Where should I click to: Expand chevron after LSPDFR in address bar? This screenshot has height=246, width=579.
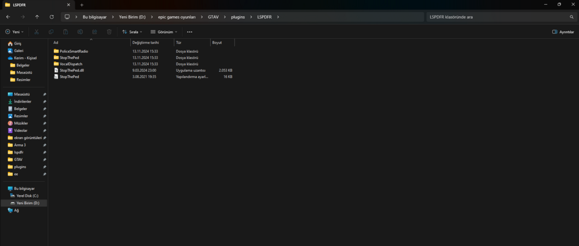tap(278, 17)
